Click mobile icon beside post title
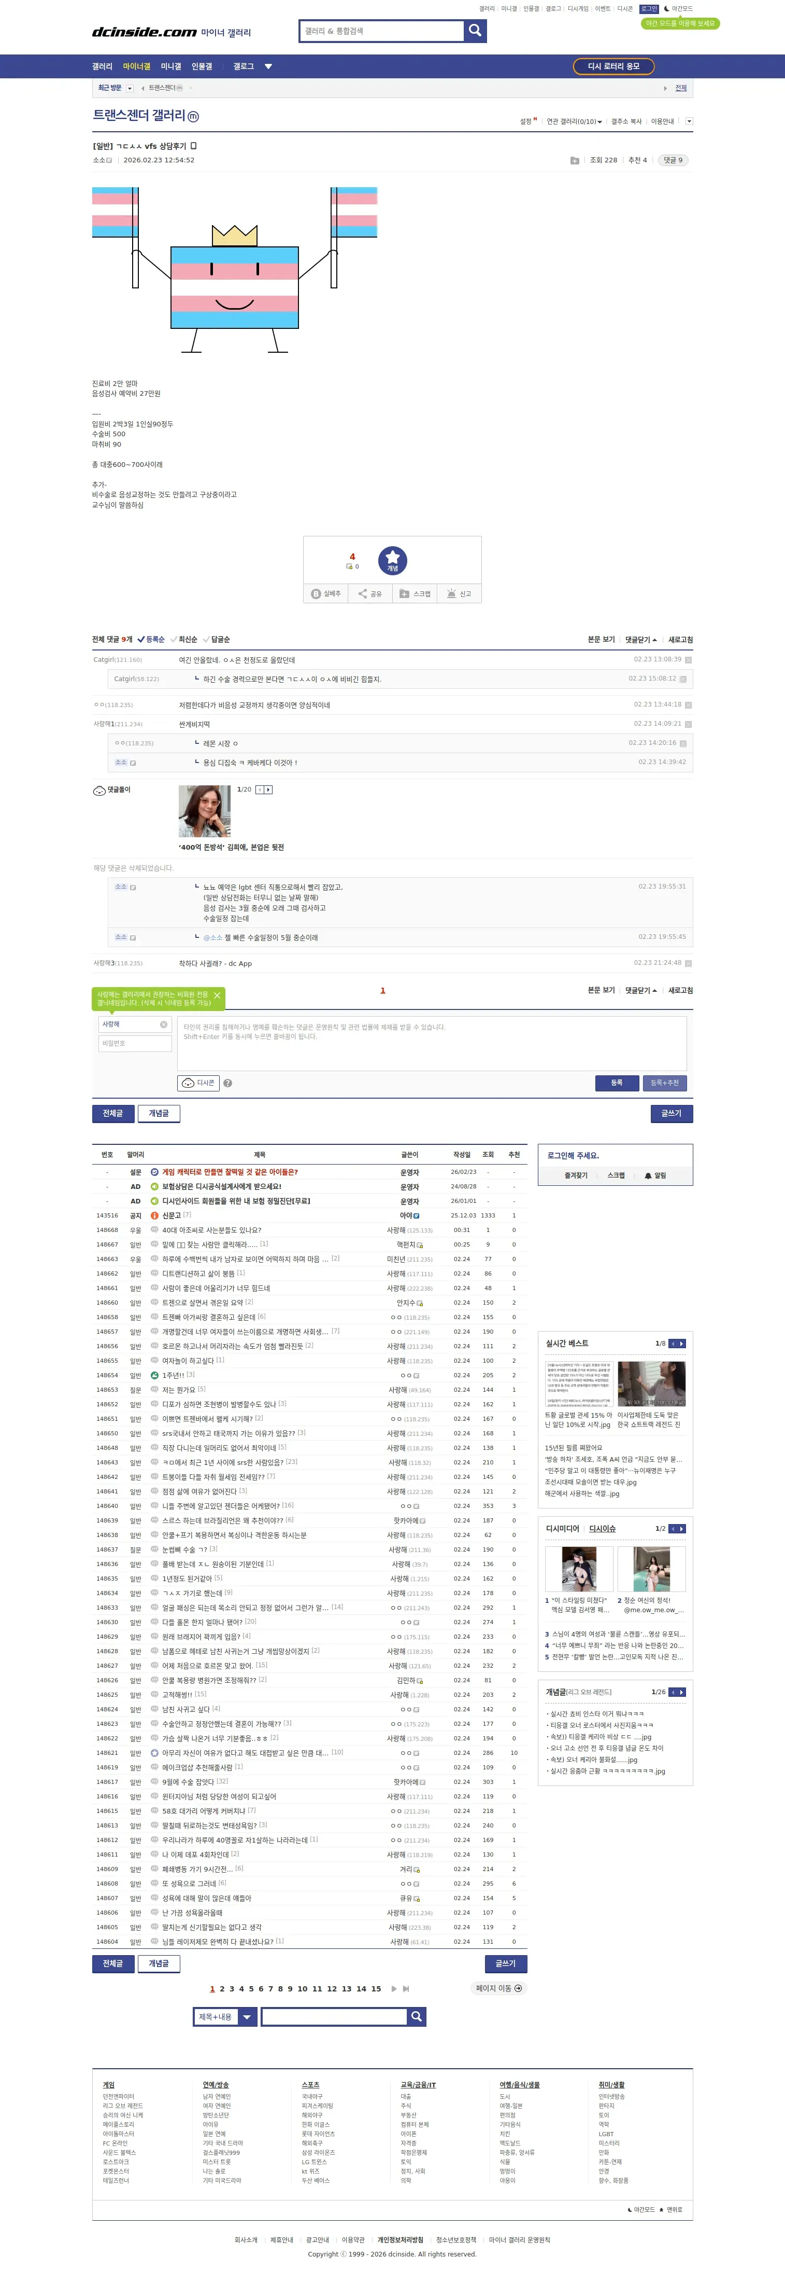The image size is (785, 2284). [193, 145]
